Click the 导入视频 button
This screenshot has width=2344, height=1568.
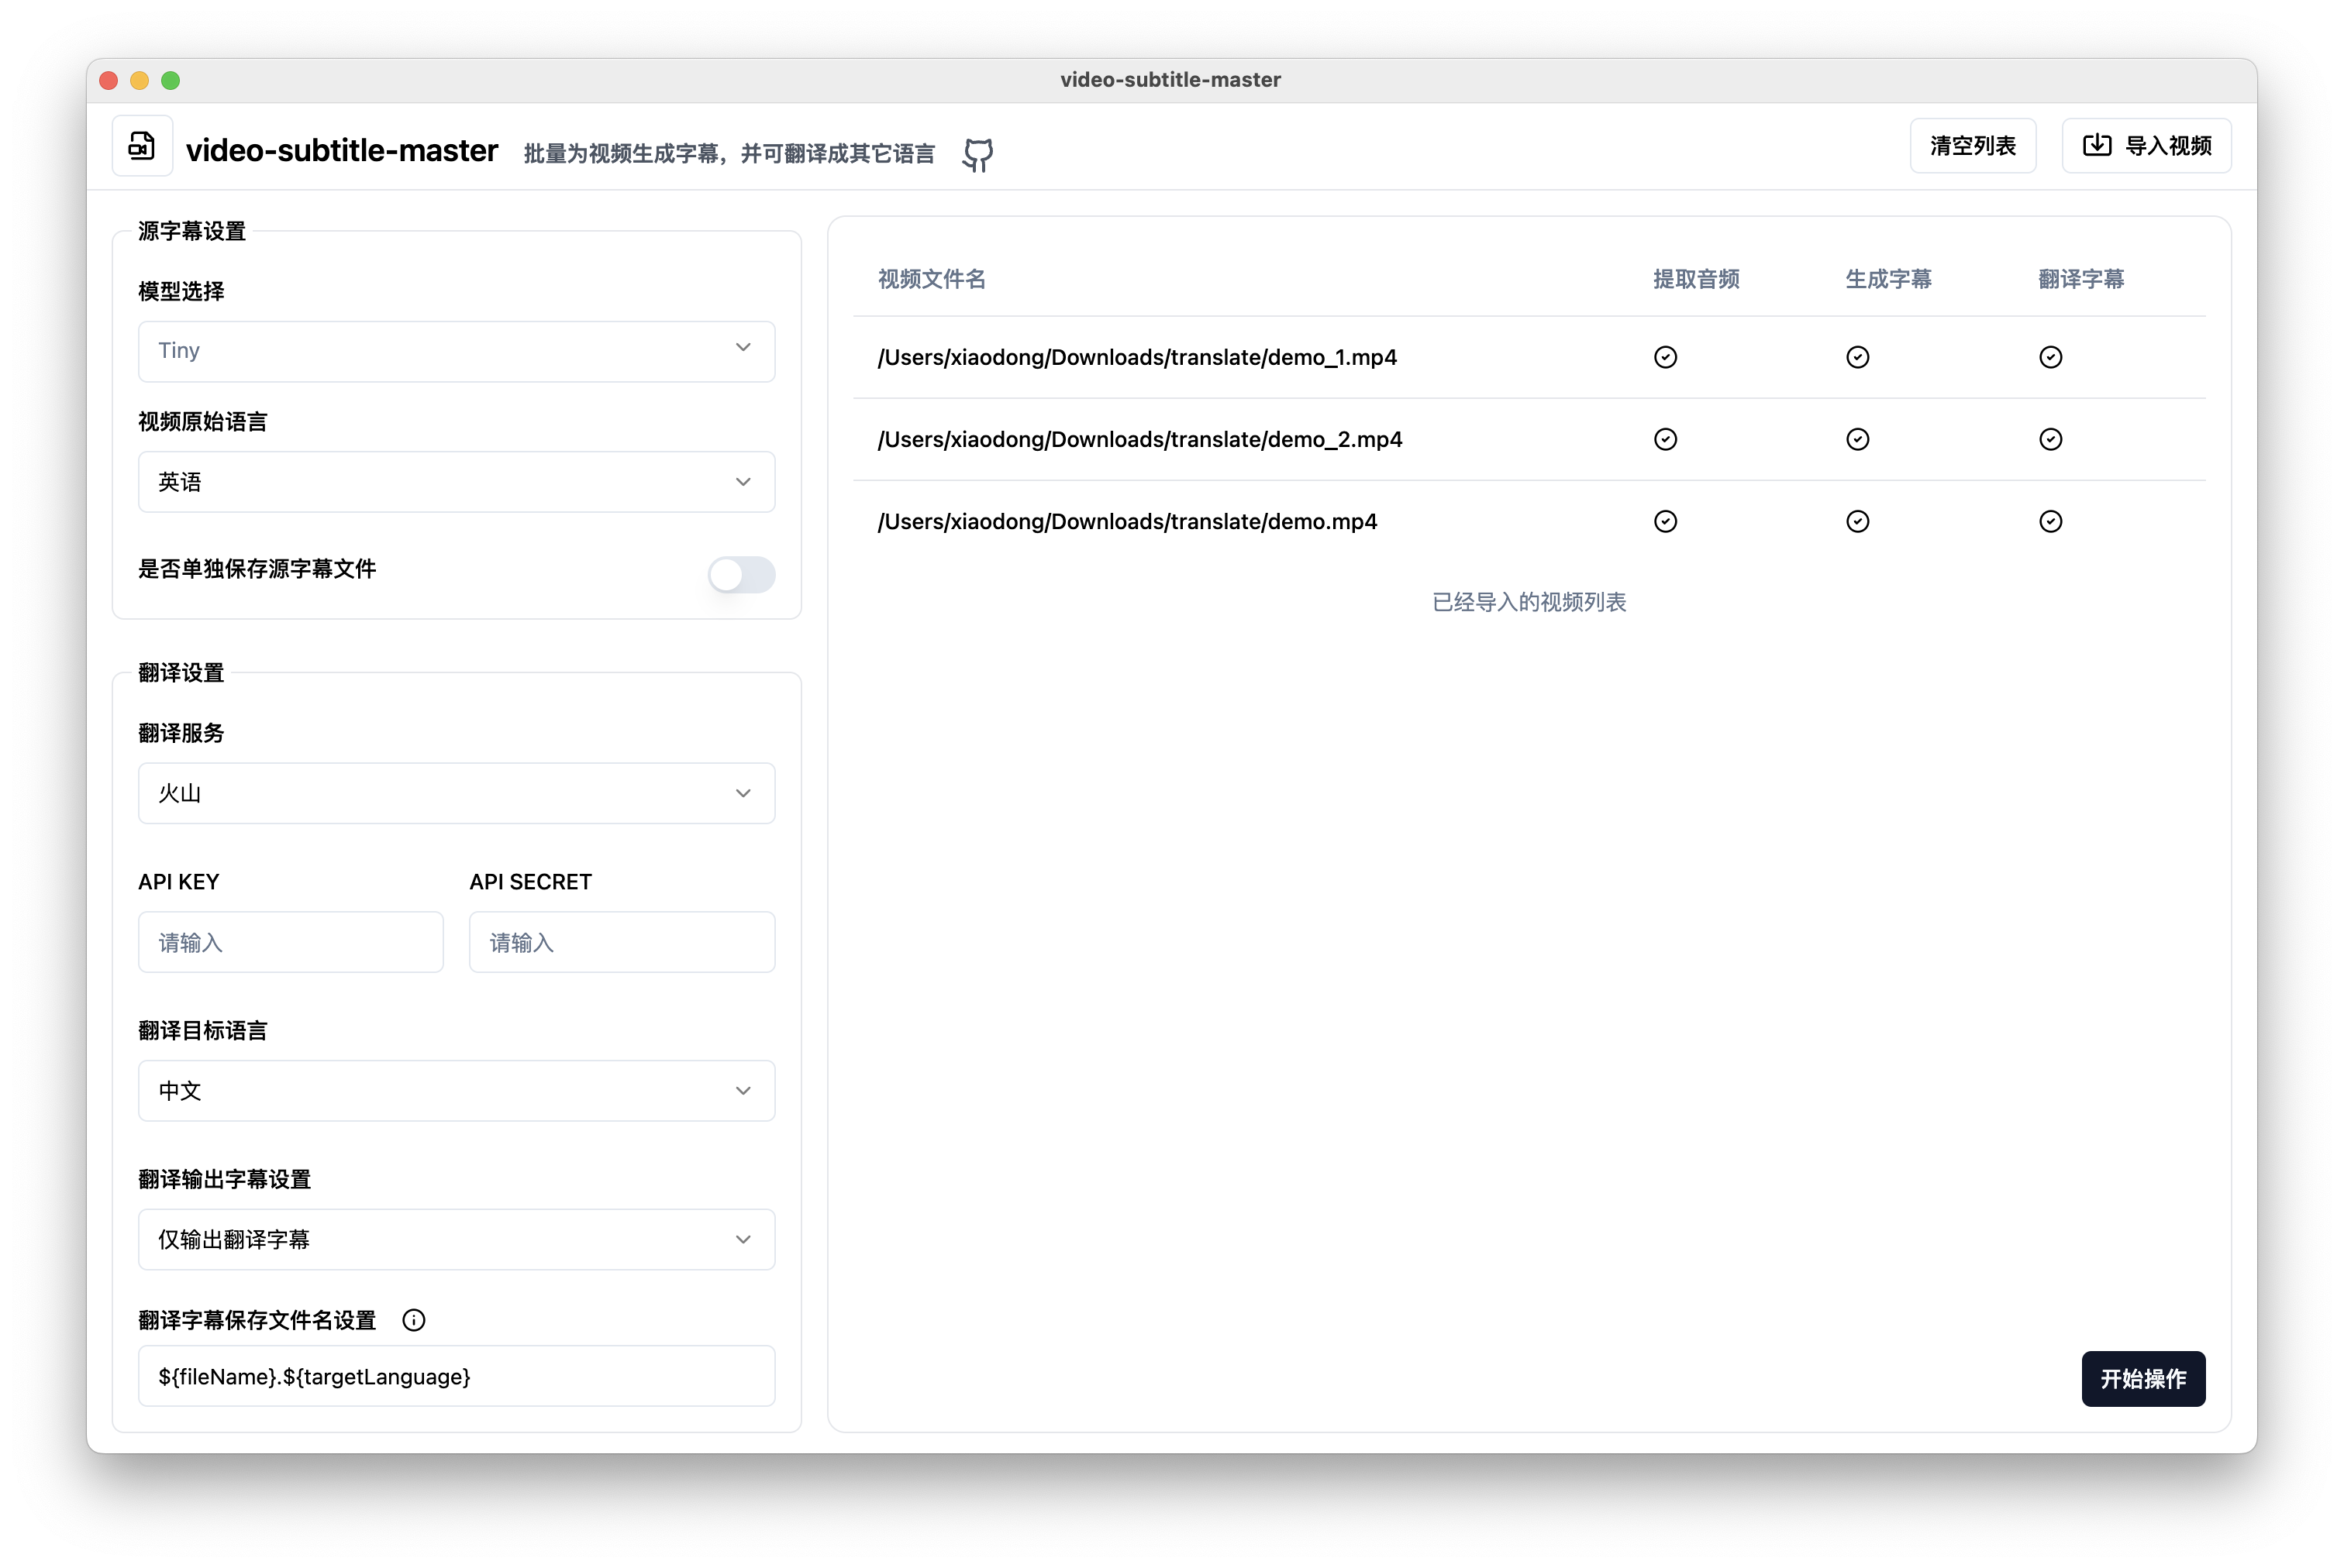click(2146, 146)
